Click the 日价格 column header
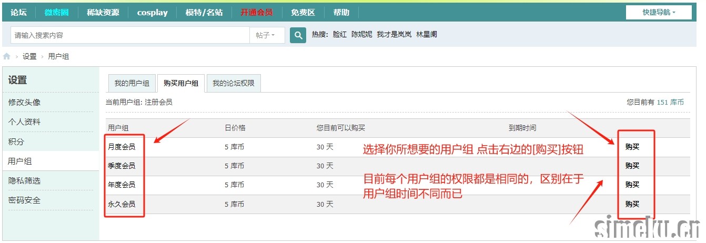This screenshot has width=706, height=243. (x=235, y=128)
